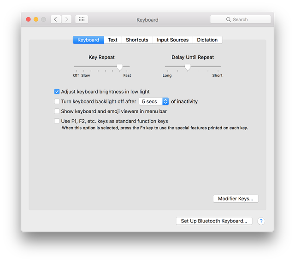Click the Slow label under Key Repeat

(86, 76)
